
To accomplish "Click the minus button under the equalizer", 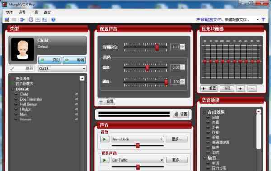I will [252, 88].
